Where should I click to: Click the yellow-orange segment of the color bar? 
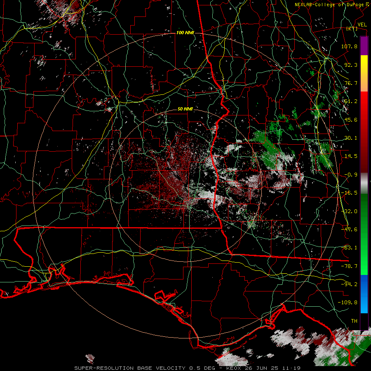[364, 73]
